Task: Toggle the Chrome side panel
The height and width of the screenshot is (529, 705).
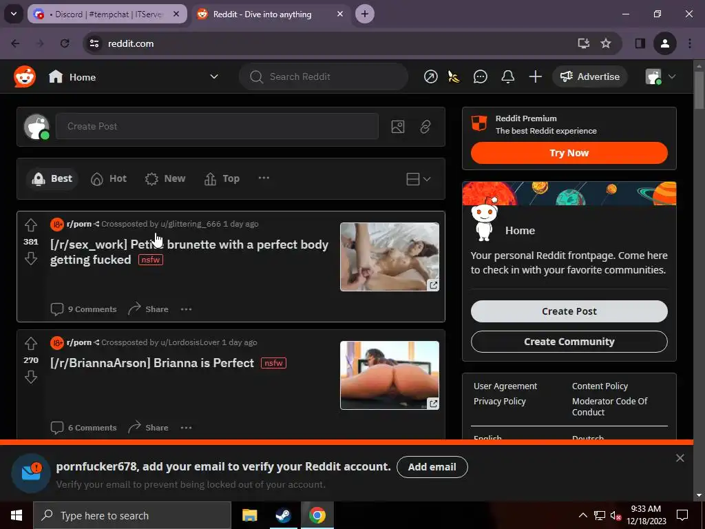Action: pos(640,43)
